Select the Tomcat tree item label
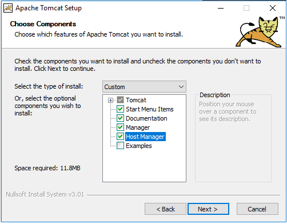287x224 pixels. (136, 100)
